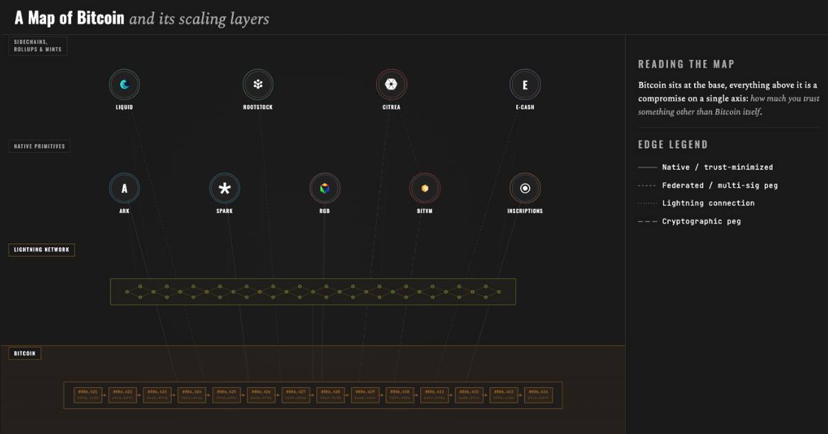Click the 'CITREA' label text
The image size is (828, 434).
pyautogui.click(x=391, y=107)
